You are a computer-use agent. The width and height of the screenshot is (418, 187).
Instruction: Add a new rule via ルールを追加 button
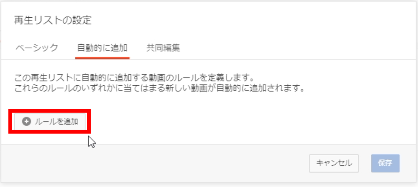50,122
